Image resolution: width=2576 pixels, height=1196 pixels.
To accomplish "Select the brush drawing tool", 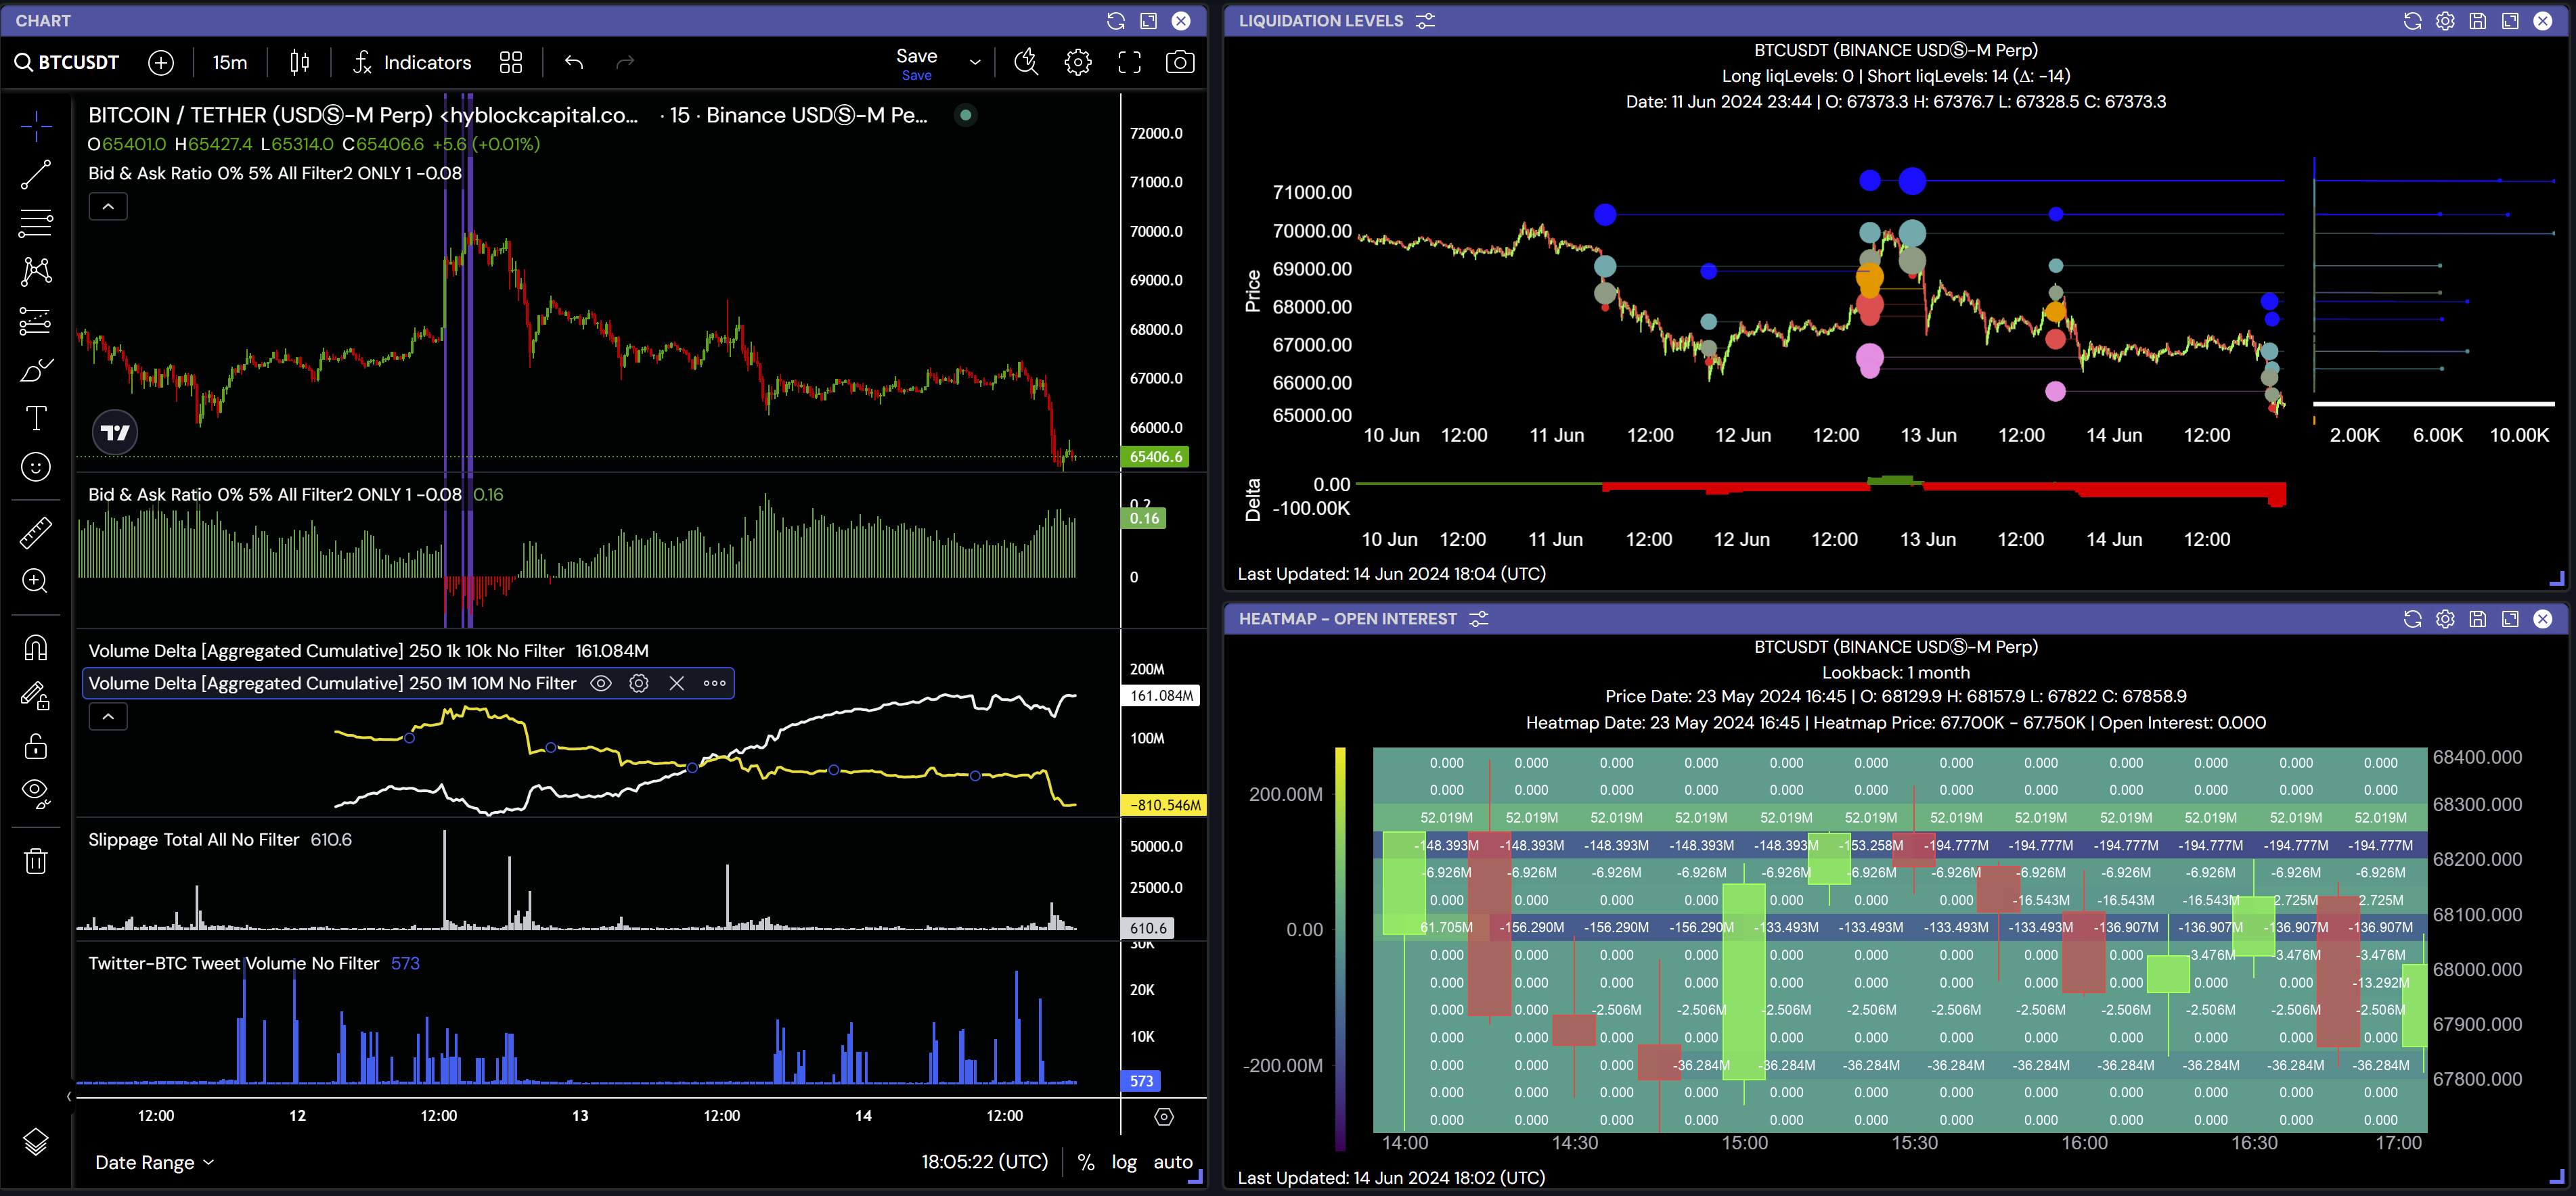I will pyautogui.click(x=36, y=369).
